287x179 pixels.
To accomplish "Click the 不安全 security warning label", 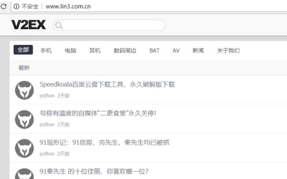I will (x=30, y=6).
